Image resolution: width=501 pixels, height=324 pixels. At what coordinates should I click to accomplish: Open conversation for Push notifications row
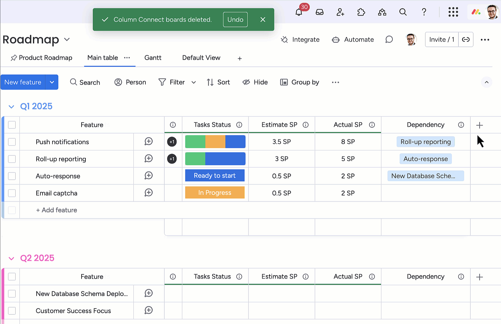(x=149, y=142)
